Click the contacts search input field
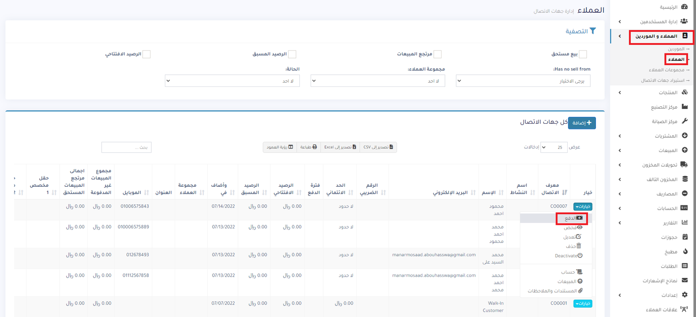Viewport: 696px width, 317px height. coord(126,147)
